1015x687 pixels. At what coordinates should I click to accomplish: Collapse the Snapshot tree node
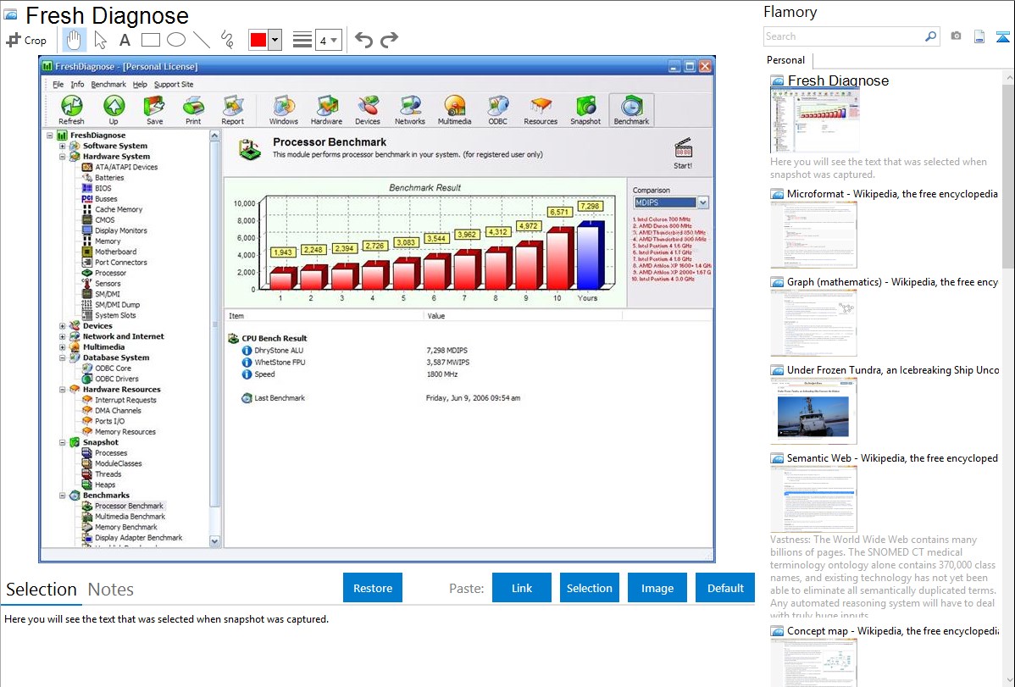63,442
